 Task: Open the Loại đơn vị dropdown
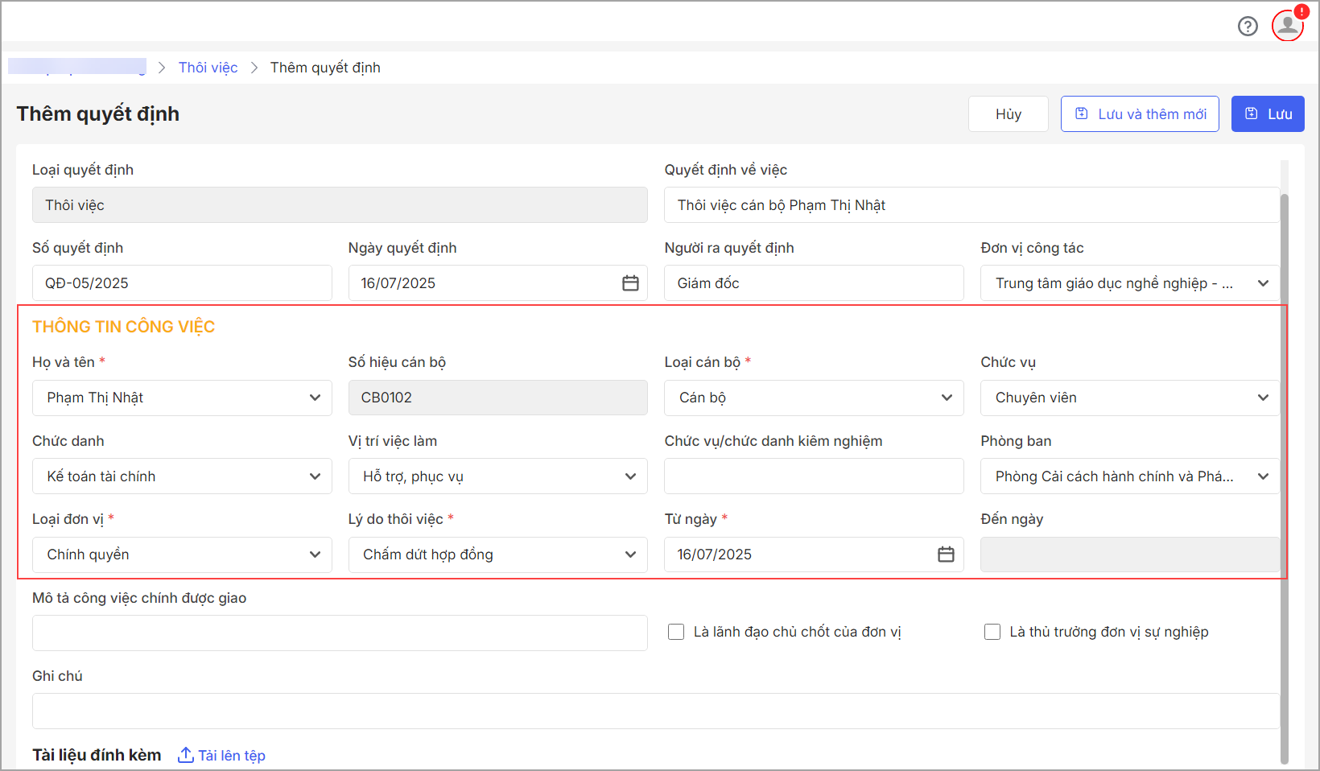(x=315, y=555)
